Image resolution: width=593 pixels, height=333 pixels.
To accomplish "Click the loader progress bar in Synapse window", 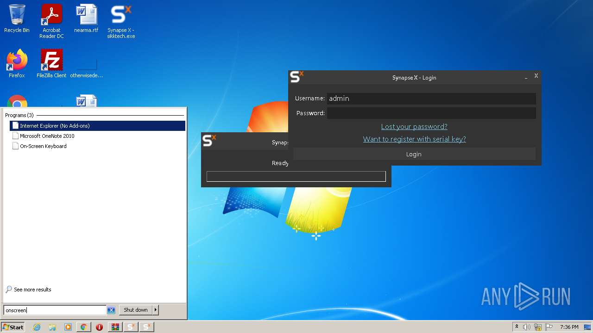I will tap(296, 176).
